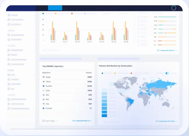Image resolution: width=189 pixels, height=136 pixels.
Task: Click the Gmail reporter icon
Action: (x=44, y=77)
